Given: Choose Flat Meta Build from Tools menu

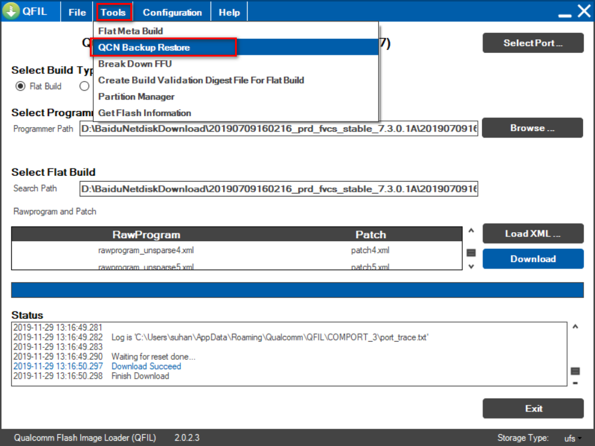Looking at the screenshot, I should (x=236, y=31).
